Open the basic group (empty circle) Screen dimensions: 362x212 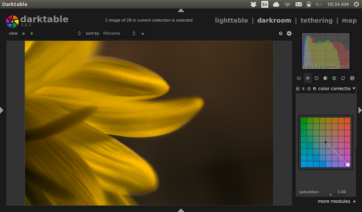(316, 78)
